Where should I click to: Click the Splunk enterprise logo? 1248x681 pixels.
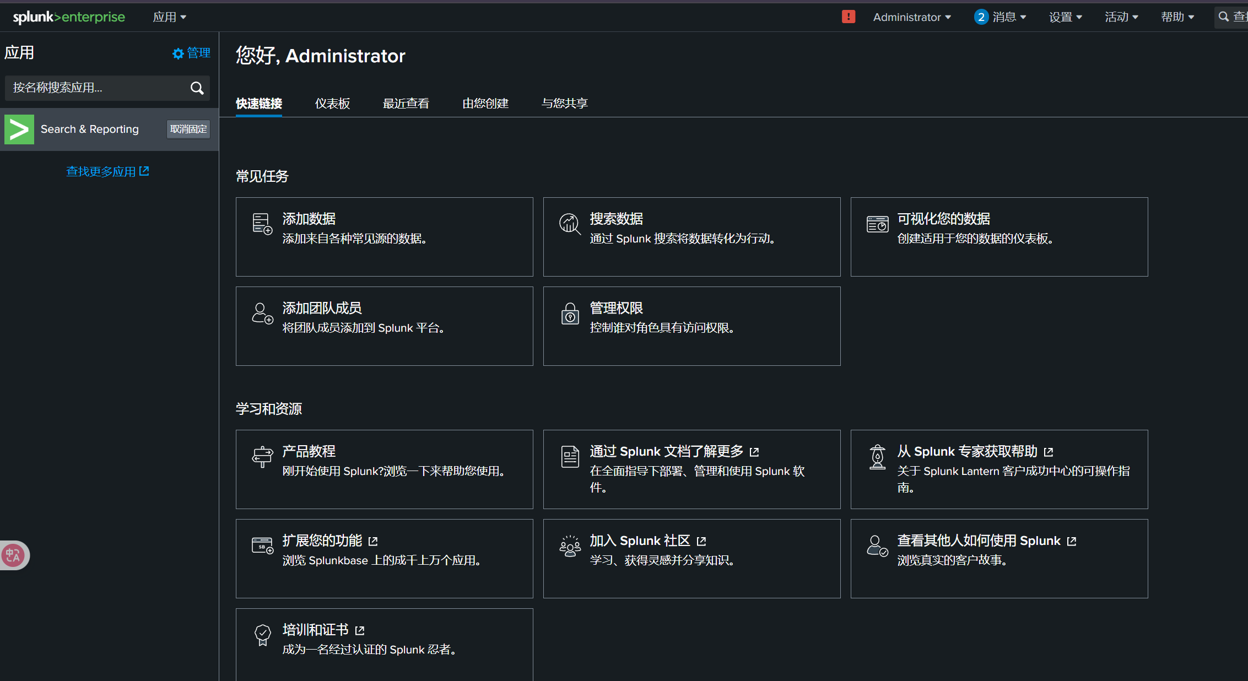point(69,17)
